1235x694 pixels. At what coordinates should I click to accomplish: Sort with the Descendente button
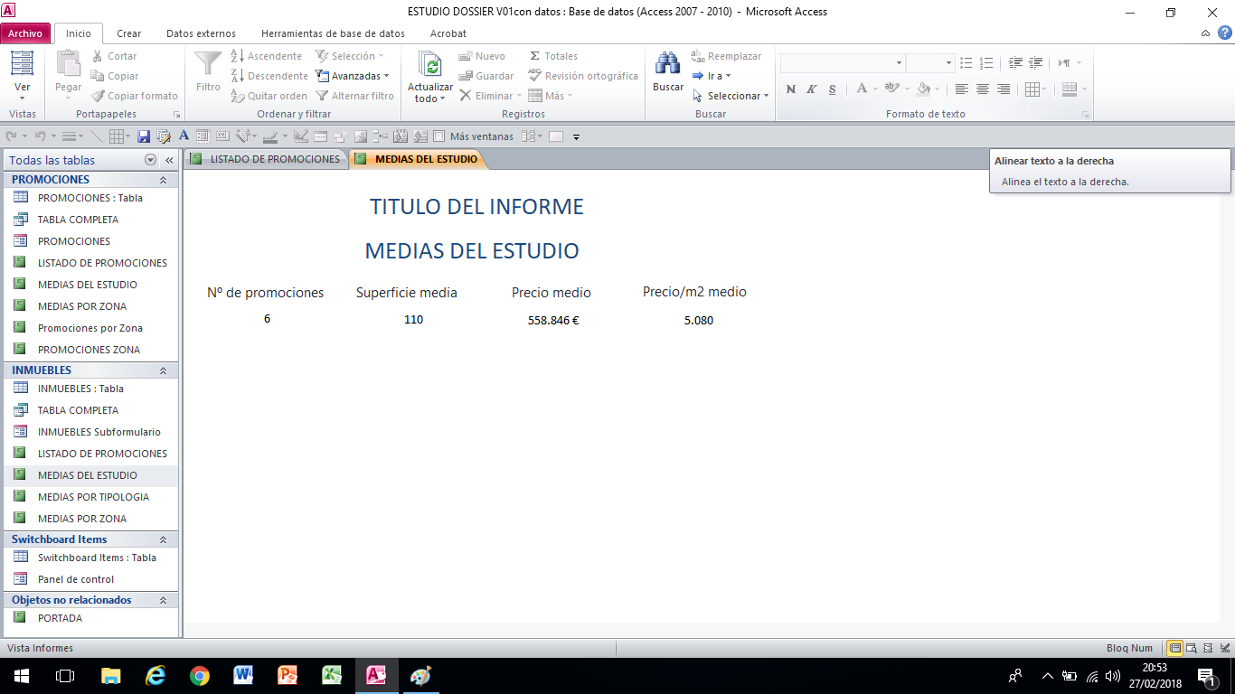[269, 76]
